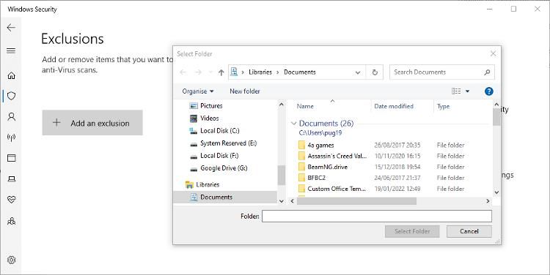Open address bar history dropdown
The image size is (550, 275).
(358, 72)
